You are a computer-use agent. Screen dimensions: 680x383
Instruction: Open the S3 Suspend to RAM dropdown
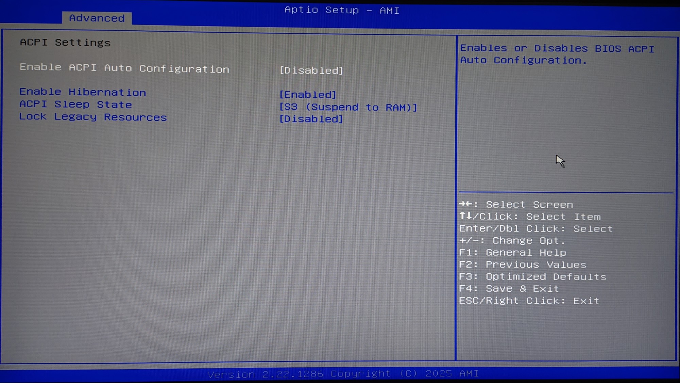pyautogui.click(x=348, y=107)
